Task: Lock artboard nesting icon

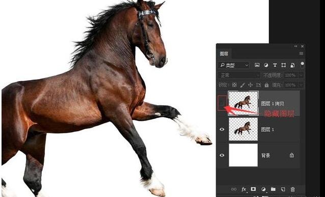Action: (258, 85)
